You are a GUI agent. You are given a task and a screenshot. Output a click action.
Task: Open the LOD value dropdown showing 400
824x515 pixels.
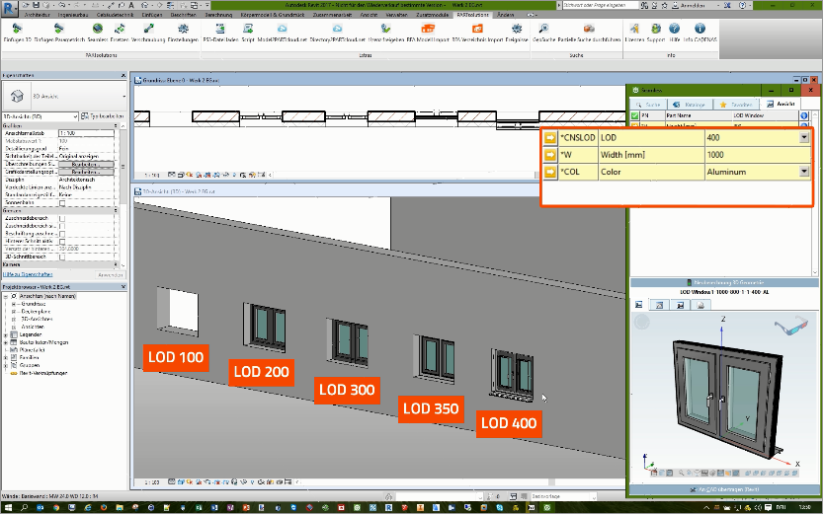(x=804, y=138)
